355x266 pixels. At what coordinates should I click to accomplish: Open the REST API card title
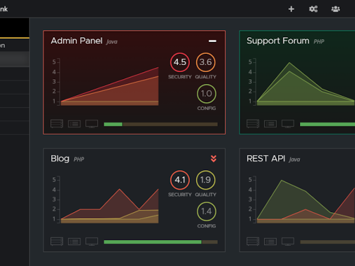(266, 158)
